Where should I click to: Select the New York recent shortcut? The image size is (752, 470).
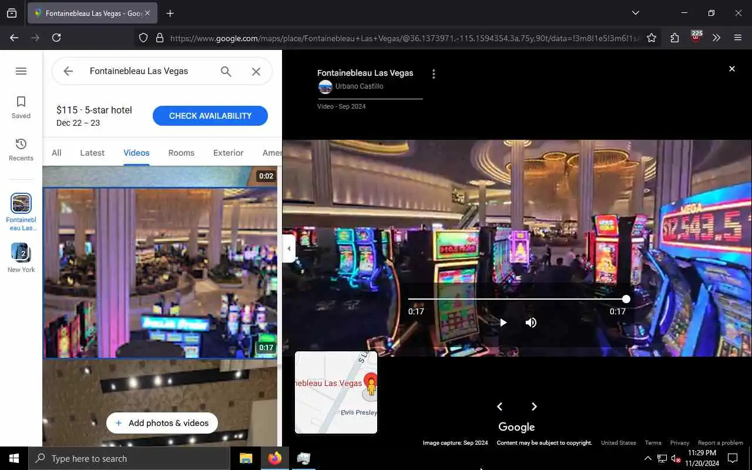[21, 258]
